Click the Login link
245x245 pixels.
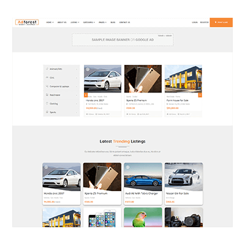[195, 22]
